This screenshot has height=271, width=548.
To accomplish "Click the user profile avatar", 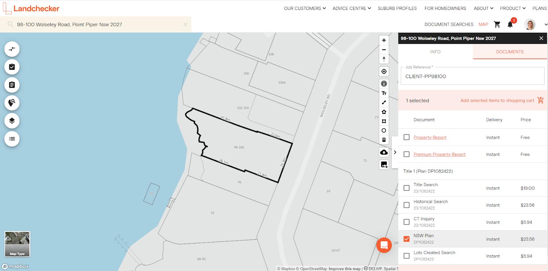I will [530, 24].
